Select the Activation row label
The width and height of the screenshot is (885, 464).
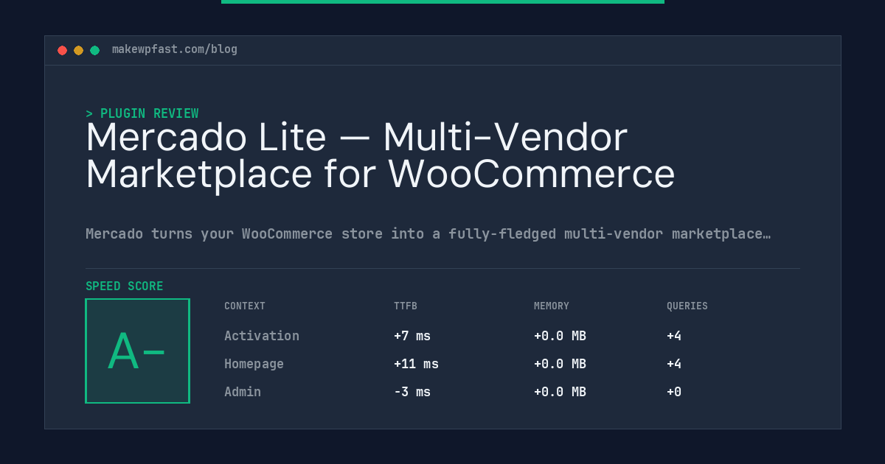(262, 336)
